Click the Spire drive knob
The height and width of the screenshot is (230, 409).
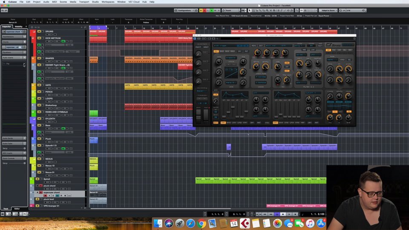(330, 69)
